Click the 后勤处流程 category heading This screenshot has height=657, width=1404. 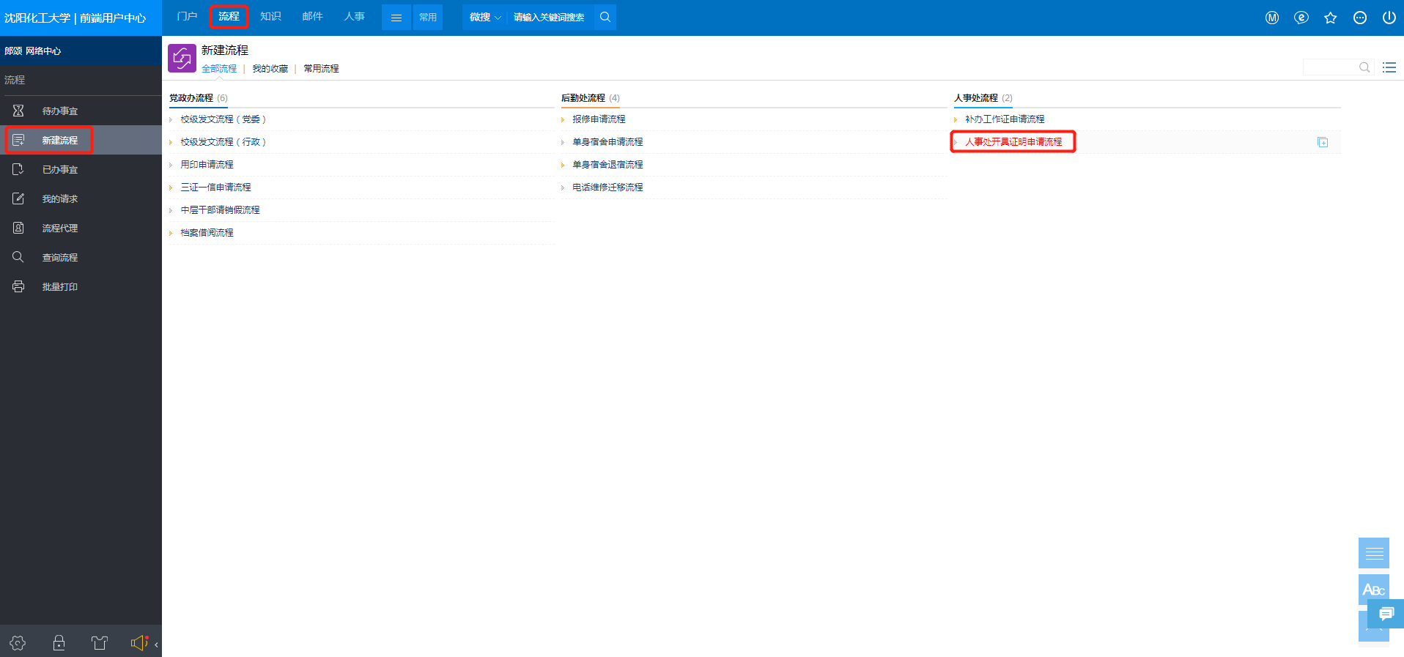(x=583, y=98)
